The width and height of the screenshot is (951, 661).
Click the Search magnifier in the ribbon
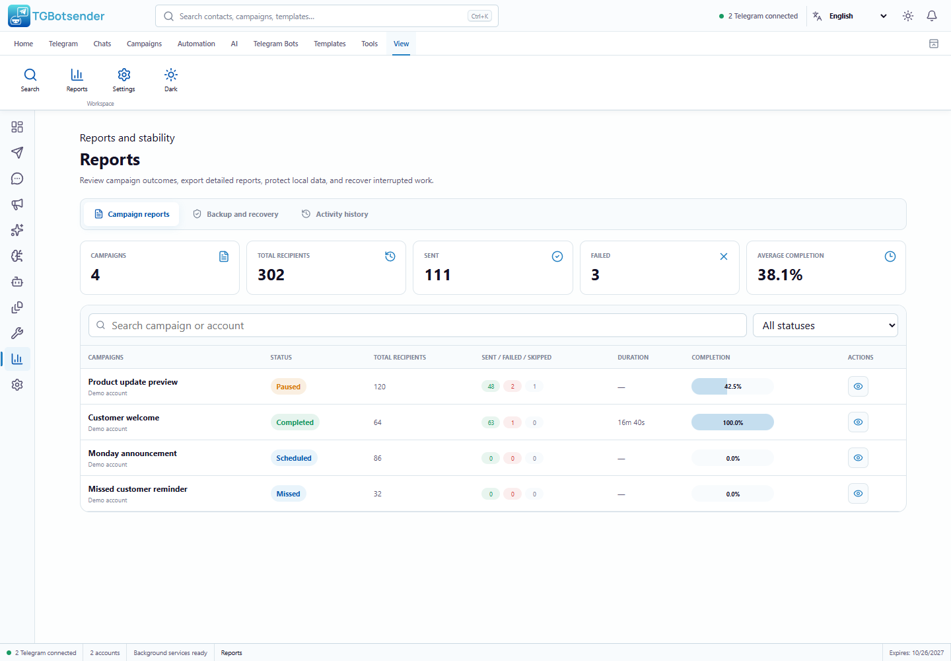click(30, 80)
